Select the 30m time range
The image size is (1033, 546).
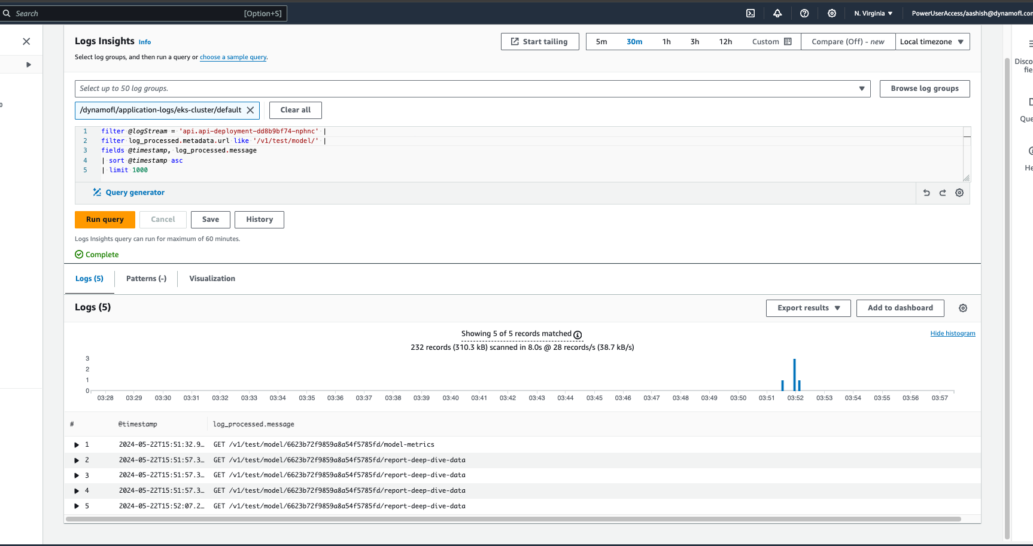point(634,41)
